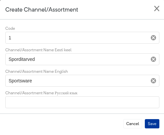Click the 'Create Channel/Assortment' dialog title
Viewport: 164px width, 135px height.
[42, 10]
